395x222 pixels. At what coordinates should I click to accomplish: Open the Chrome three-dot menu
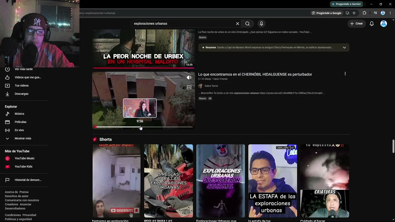[390, 13]
